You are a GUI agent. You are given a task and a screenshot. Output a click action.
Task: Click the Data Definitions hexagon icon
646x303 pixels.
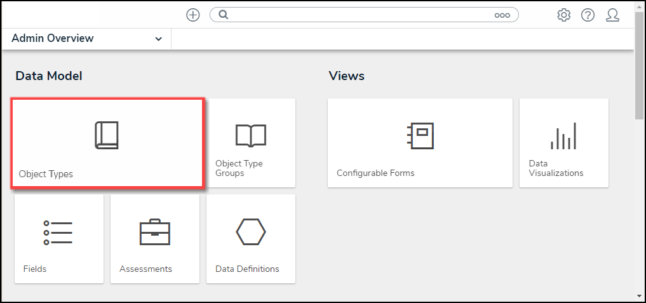pos(250,233)
